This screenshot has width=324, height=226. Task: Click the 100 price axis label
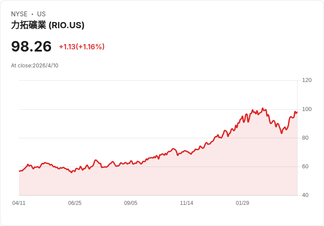point(307,109)
